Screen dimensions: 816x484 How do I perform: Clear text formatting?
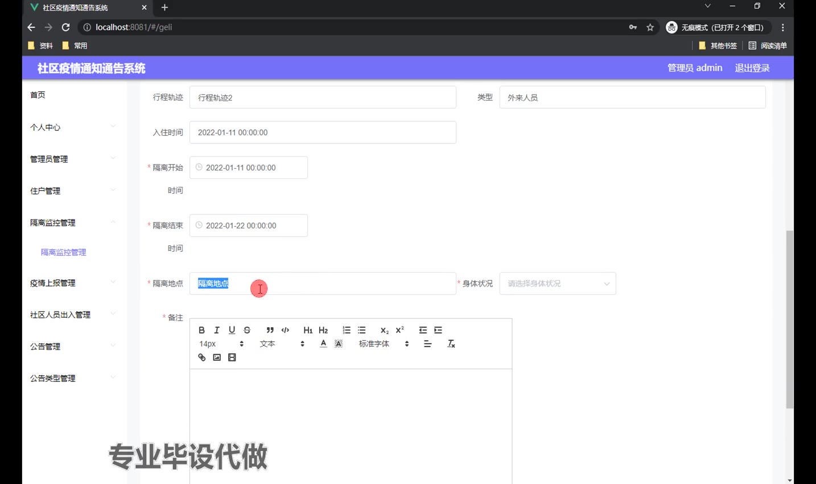click(x=451, y=344)
